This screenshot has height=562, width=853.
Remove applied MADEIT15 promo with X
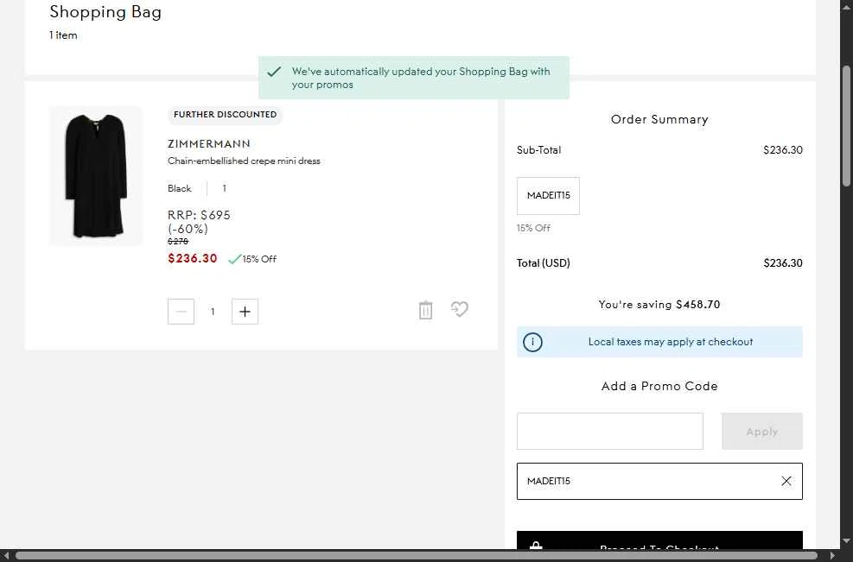[786, 481]
